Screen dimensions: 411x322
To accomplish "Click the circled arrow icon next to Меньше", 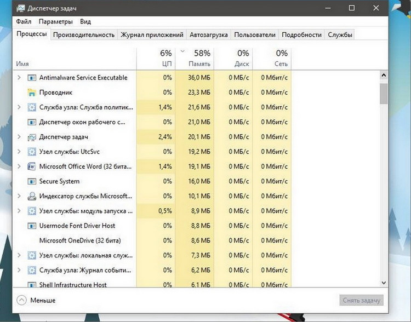I will click(21, 300).
